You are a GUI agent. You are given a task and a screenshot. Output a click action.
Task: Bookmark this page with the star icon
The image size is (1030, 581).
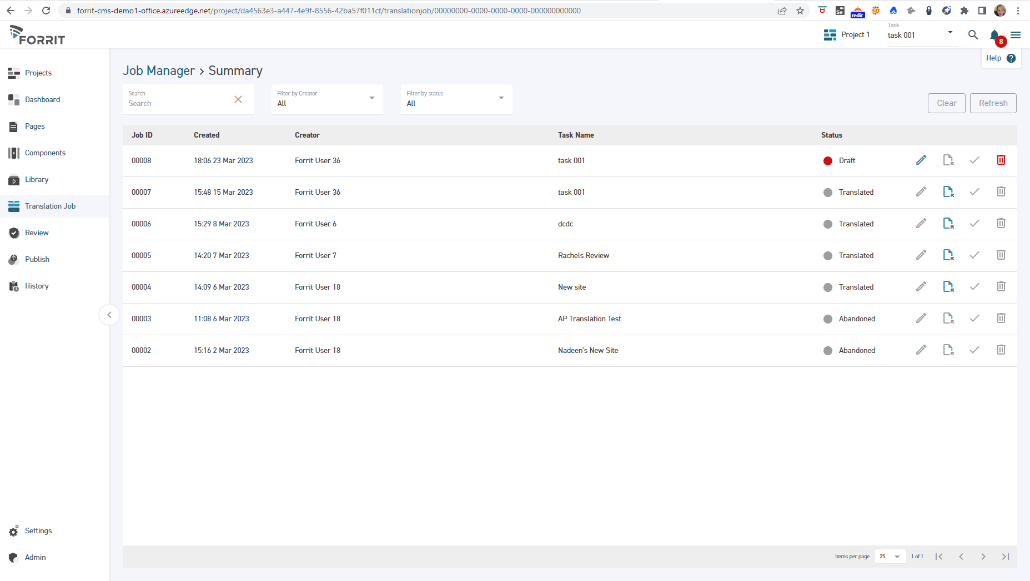[800, 11]
